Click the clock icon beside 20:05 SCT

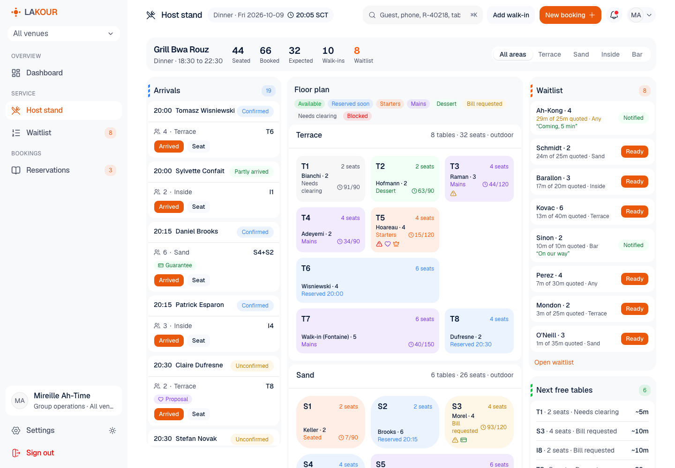pyautogui.click(x=291, y=15)
